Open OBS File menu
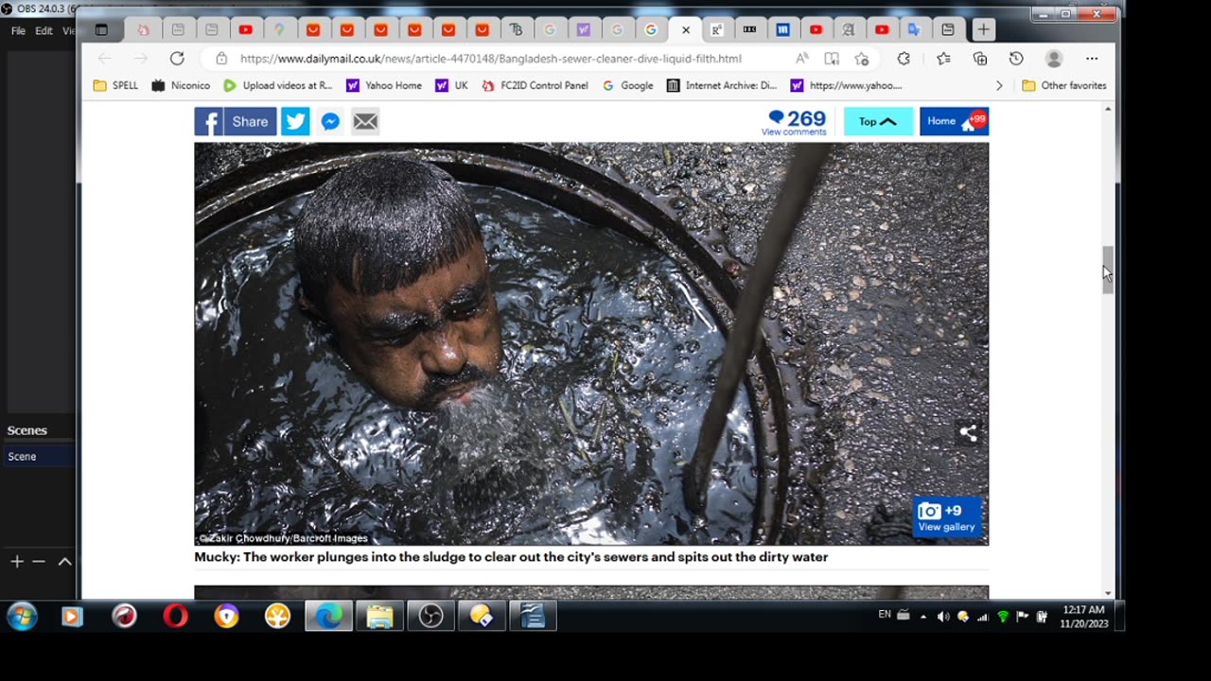This screenshot has height=681, width=1211. pos(18,30)
